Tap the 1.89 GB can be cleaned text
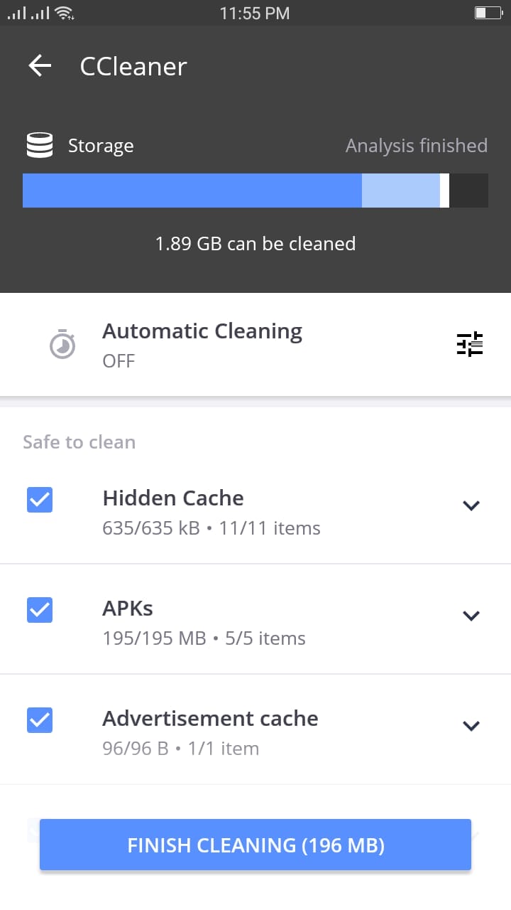Screen dimensions: 511x910 (x=255, y=244)
